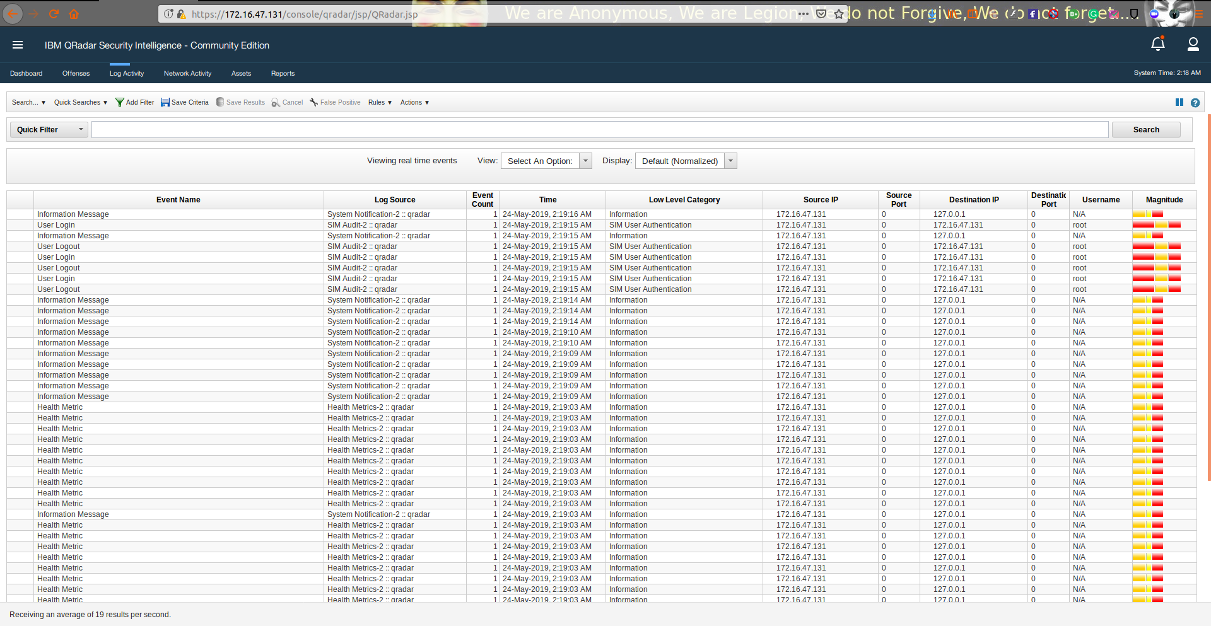Toggle the bookmark star in the address bar
This screenshot has width=1211, height=626.
tap(839, 13)
